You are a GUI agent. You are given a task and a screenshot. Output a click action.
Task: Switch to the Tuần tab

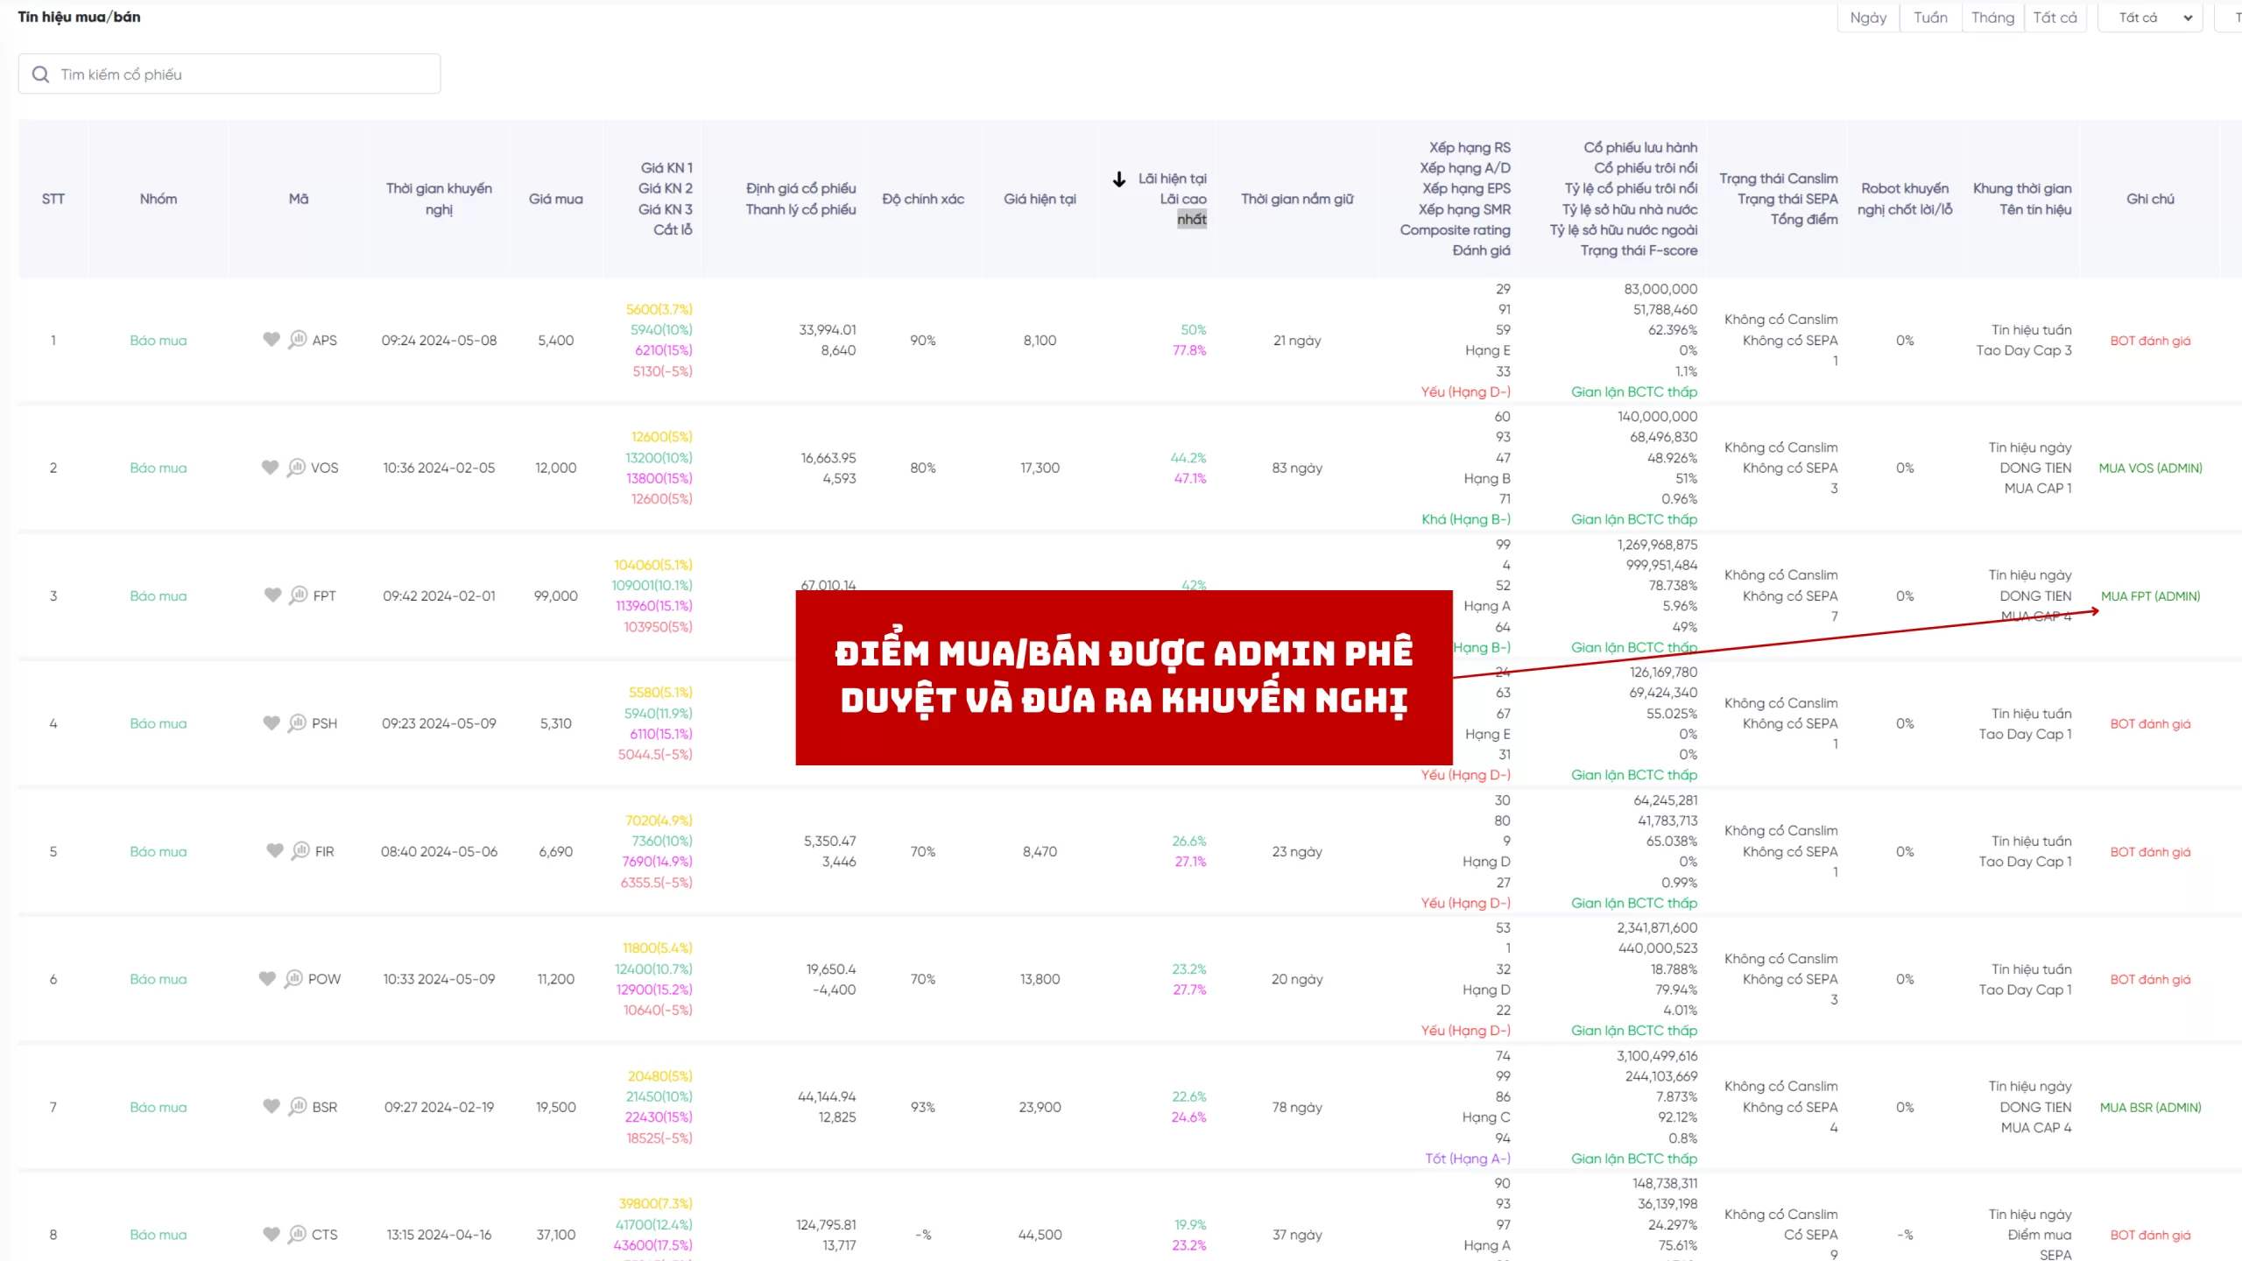point(1930,18)
